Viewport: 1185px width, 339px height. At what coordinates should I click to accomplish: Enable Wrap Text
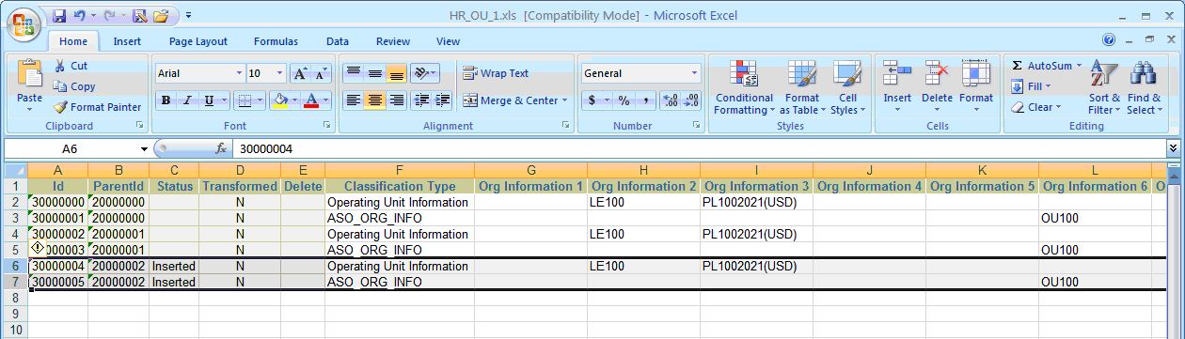[x=496, y=73]
